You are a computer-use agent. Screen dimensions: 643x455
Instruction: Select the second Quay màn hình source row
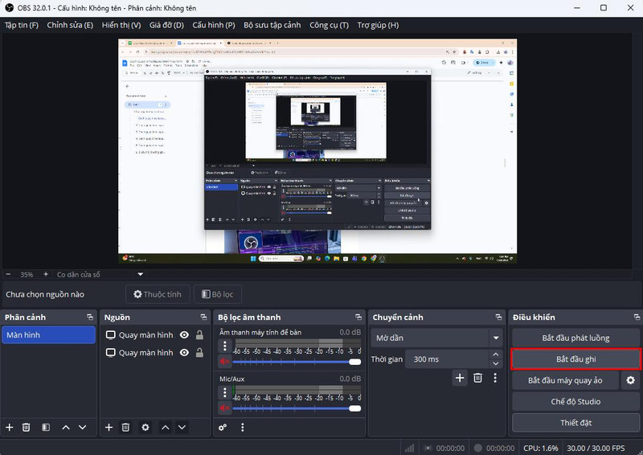(x=154, y=353)
